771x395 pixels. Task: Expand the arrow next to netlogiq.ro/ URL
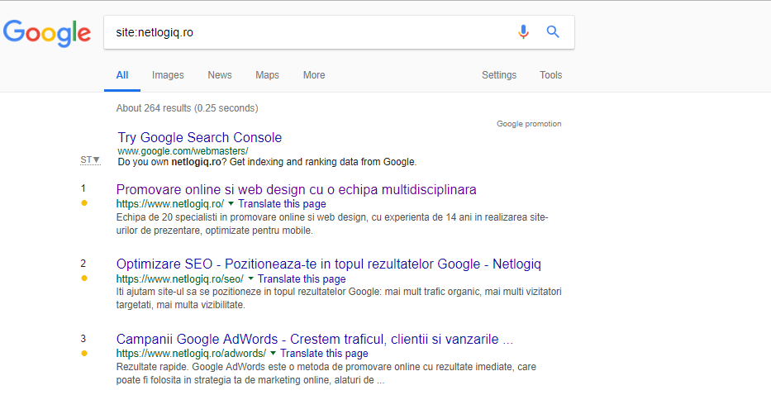tap(231, 203)
